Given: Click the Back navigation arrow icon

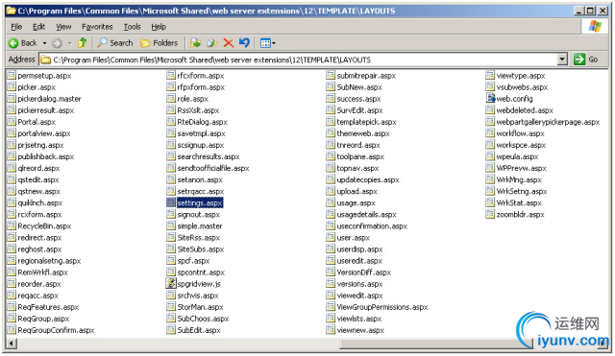Looking at the screenshot, I should pos(13,43).
